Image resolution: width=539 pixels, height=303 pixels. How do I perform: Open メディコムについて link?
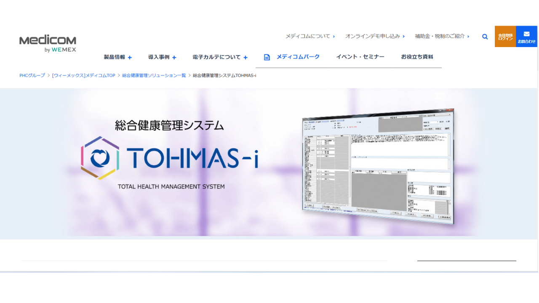tap(310, 36)
